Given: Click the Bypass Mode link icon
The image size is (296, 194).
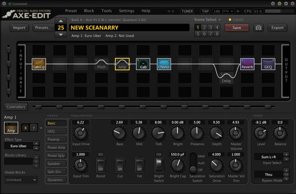Looking at the screenshot, I should [x=286, y=174].
